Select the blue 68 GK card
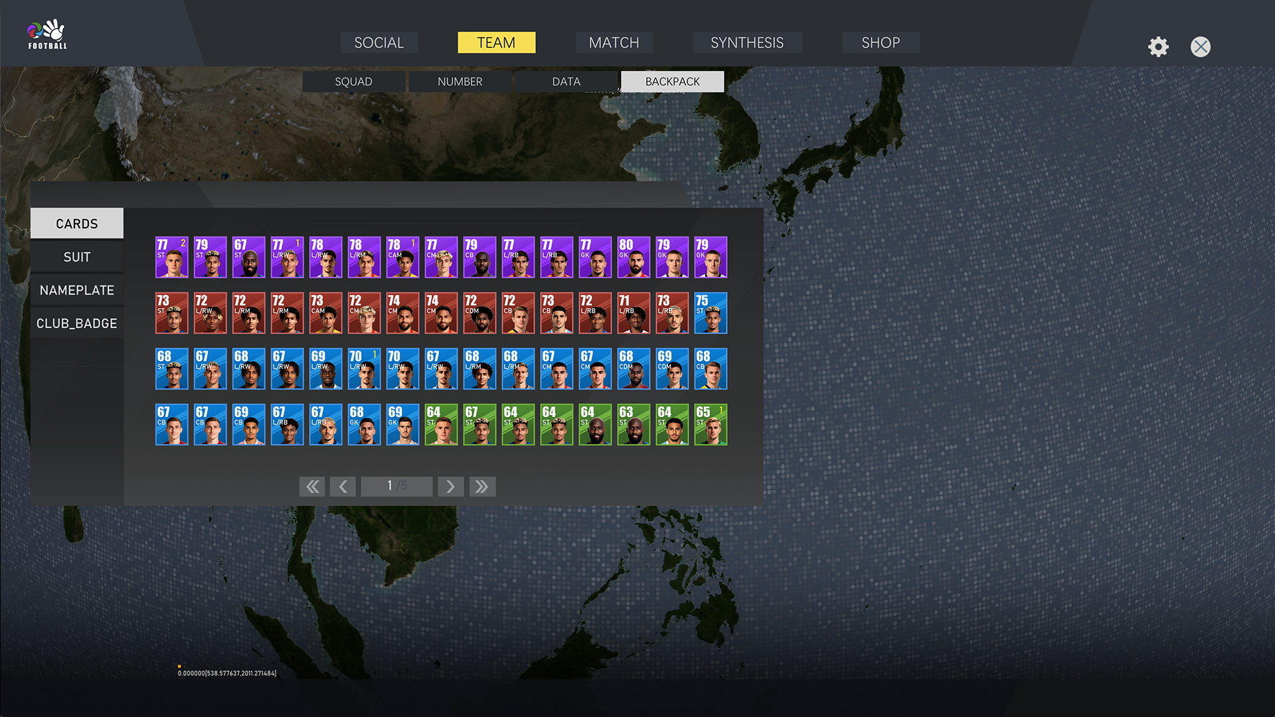The width and height of the screenshot is (1275, 717). click(365, 424)
